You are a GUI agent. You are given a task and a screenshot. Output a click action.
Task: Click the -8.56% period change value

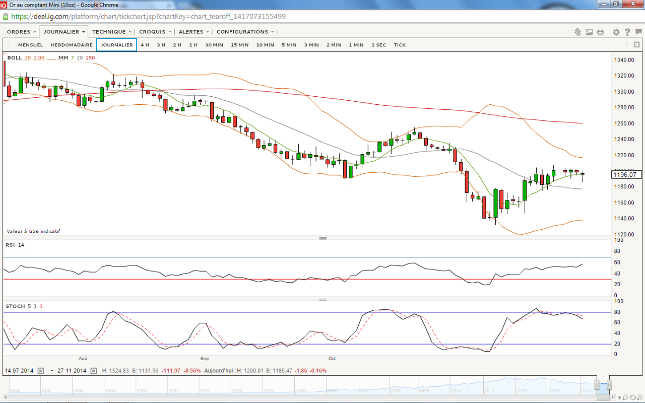[x=192, y=371]
